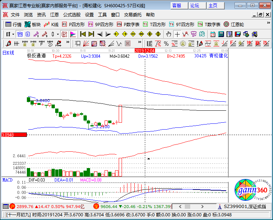The image size is (273, 220).
Task: Click the purple step line 3 icon
Action: tap(36, 34)
